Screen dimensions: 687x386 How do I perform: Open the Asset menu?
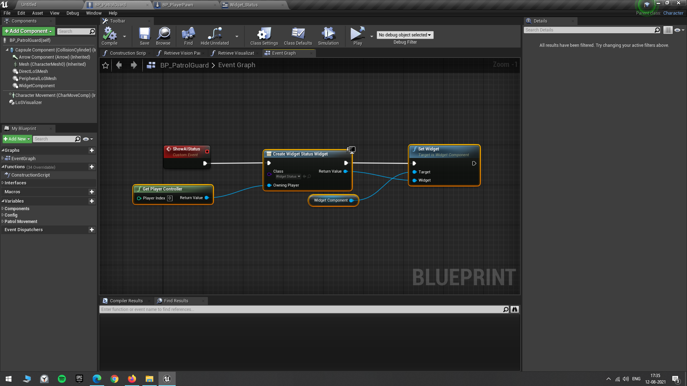37,13
